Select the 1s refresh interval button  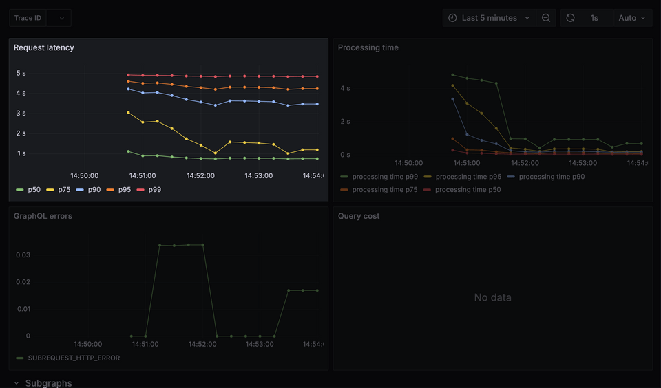point(594,18)
